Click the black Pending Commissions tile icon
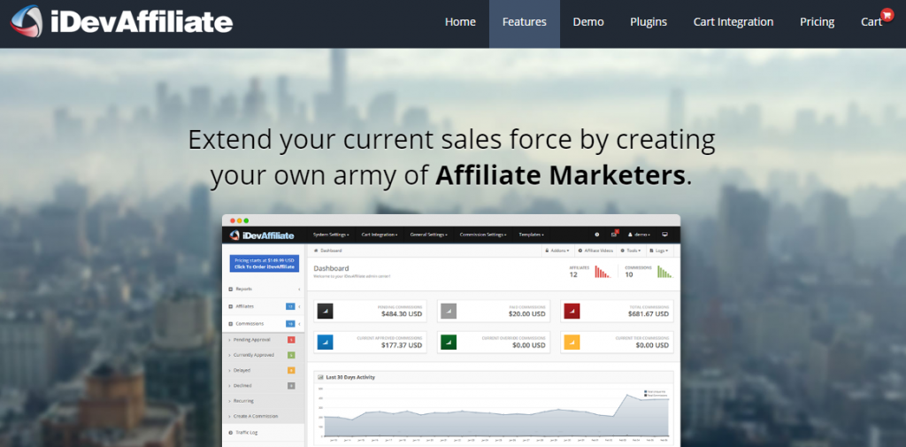Viewport: 906px width, 447px height. coord(325,311)
